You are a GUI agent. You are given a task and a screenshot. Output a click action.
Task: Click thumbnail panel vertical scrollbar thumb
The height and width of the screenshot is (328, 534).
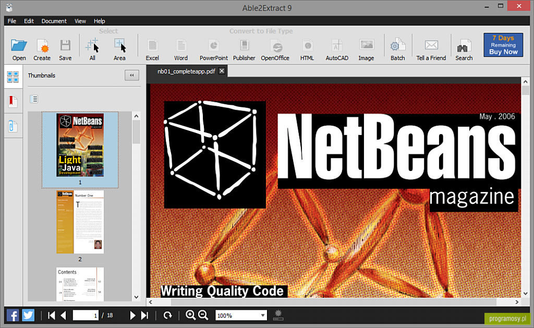pyautogui.click(x=136, y=132)
